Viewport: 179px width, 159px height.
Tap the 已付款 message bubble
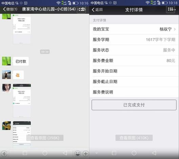tap(21, 61)
